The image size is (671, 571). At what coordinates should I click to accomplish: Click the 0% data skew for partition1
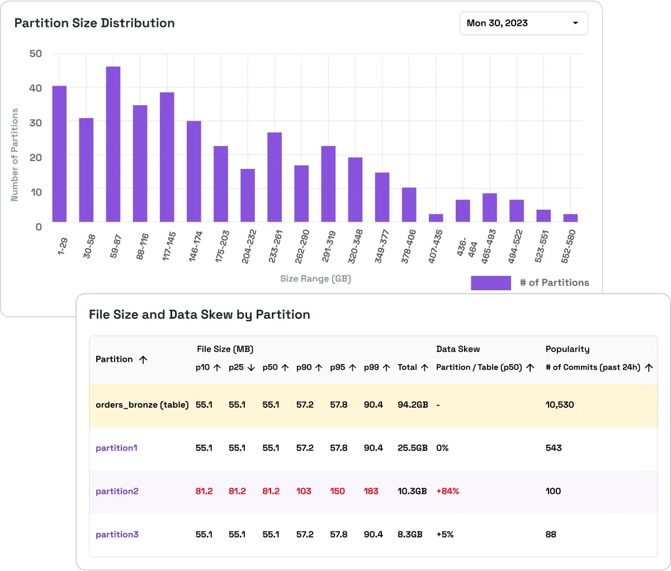pos(442,448)
